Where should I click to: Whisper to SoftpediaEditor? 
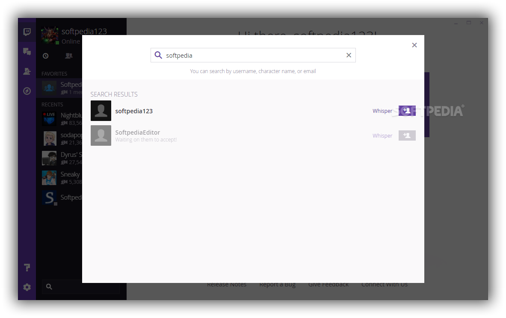tap(382, 136)
